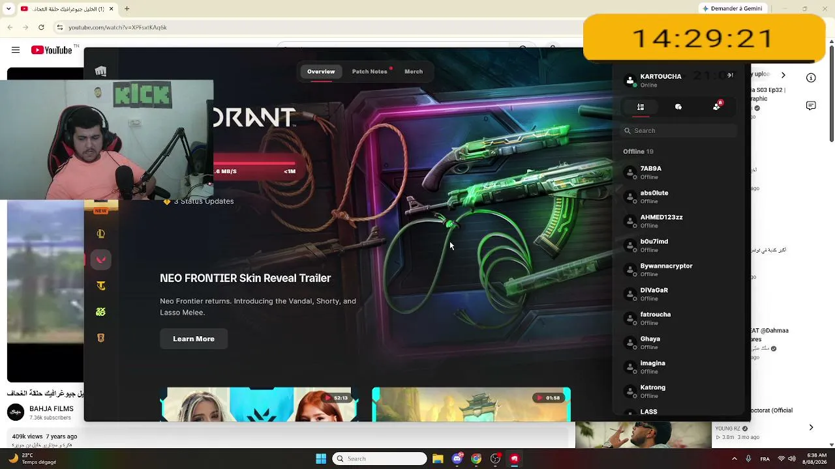The image size is (835, 469).
Task: Open the YOUNG RZ suggested video thumbnail
Action: tap(643, 435)
